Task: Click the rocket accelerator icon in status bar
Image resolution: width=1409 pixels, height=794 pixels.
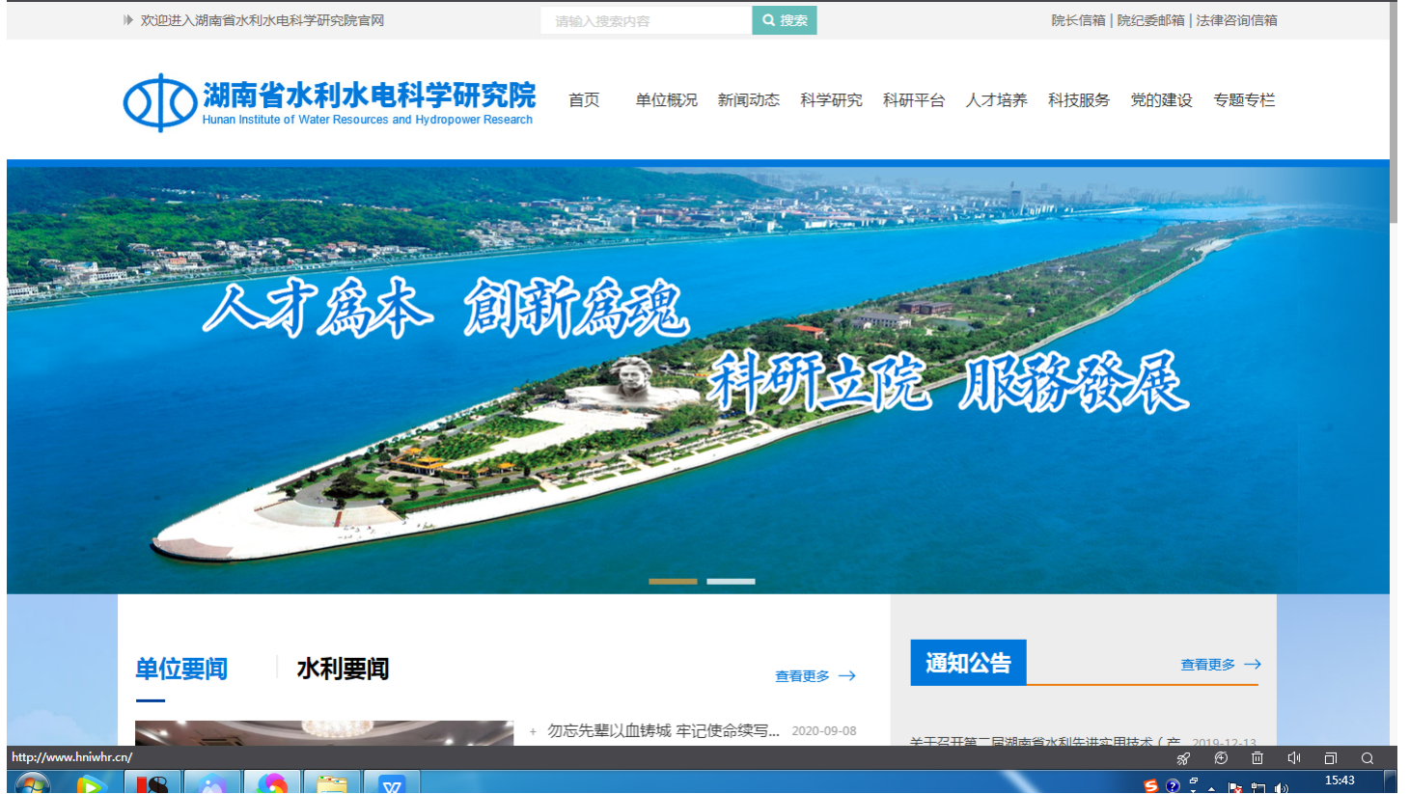Action: click(x=1183, y=758)
